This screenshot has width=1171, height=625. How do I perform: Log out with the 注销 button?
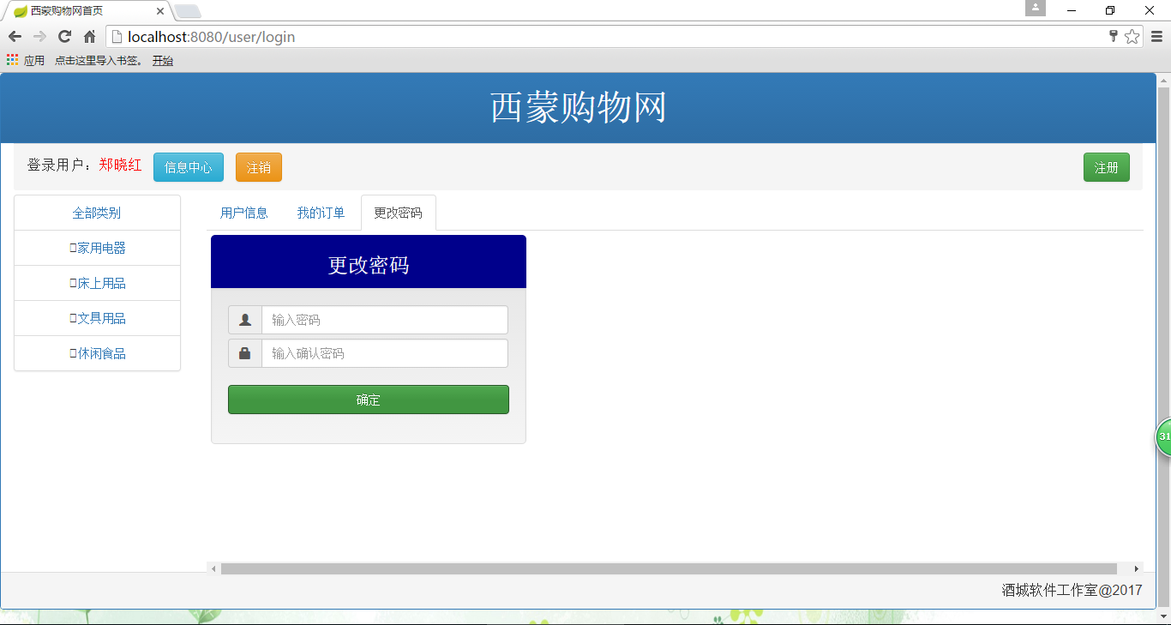pos(259,167)
